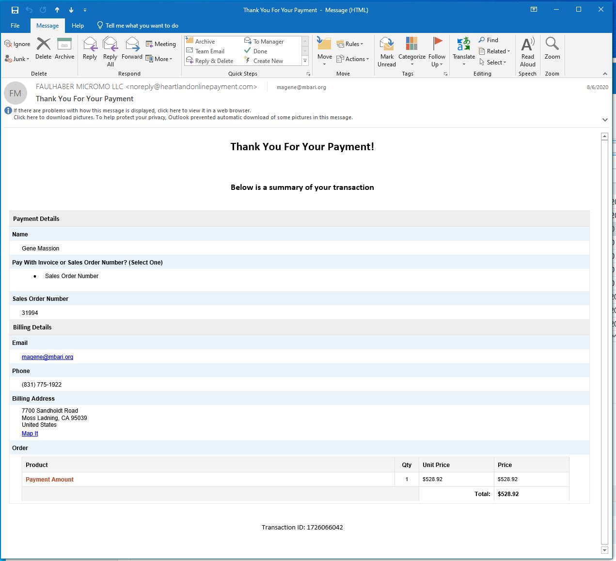Screen dimensions: 616x561
Task: Click phone number (831) 775-1922
Action: (42, 385)
